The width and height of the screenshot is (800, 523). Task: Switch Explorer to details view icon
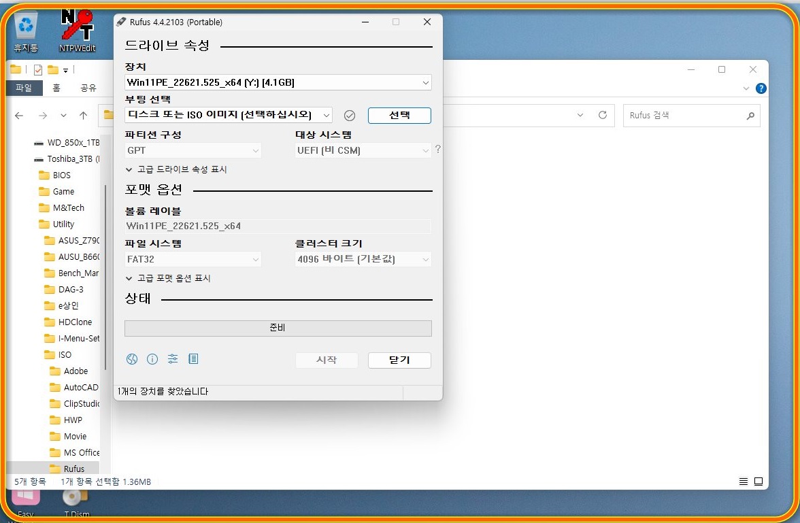(744, 481)
